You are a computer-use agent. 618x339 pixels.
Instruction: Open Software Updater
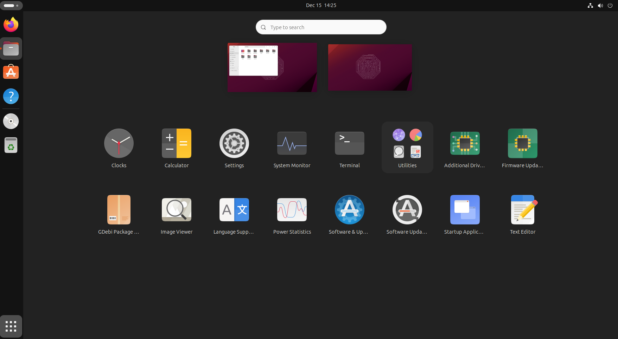(x=407, y=210)
